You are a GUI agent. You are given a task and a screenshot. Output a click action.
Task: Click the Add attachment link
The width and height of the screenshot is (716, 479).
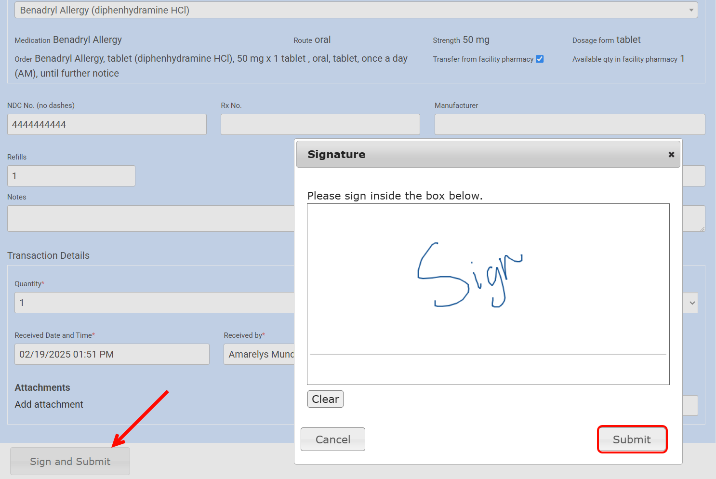click(x=49, y=404)
